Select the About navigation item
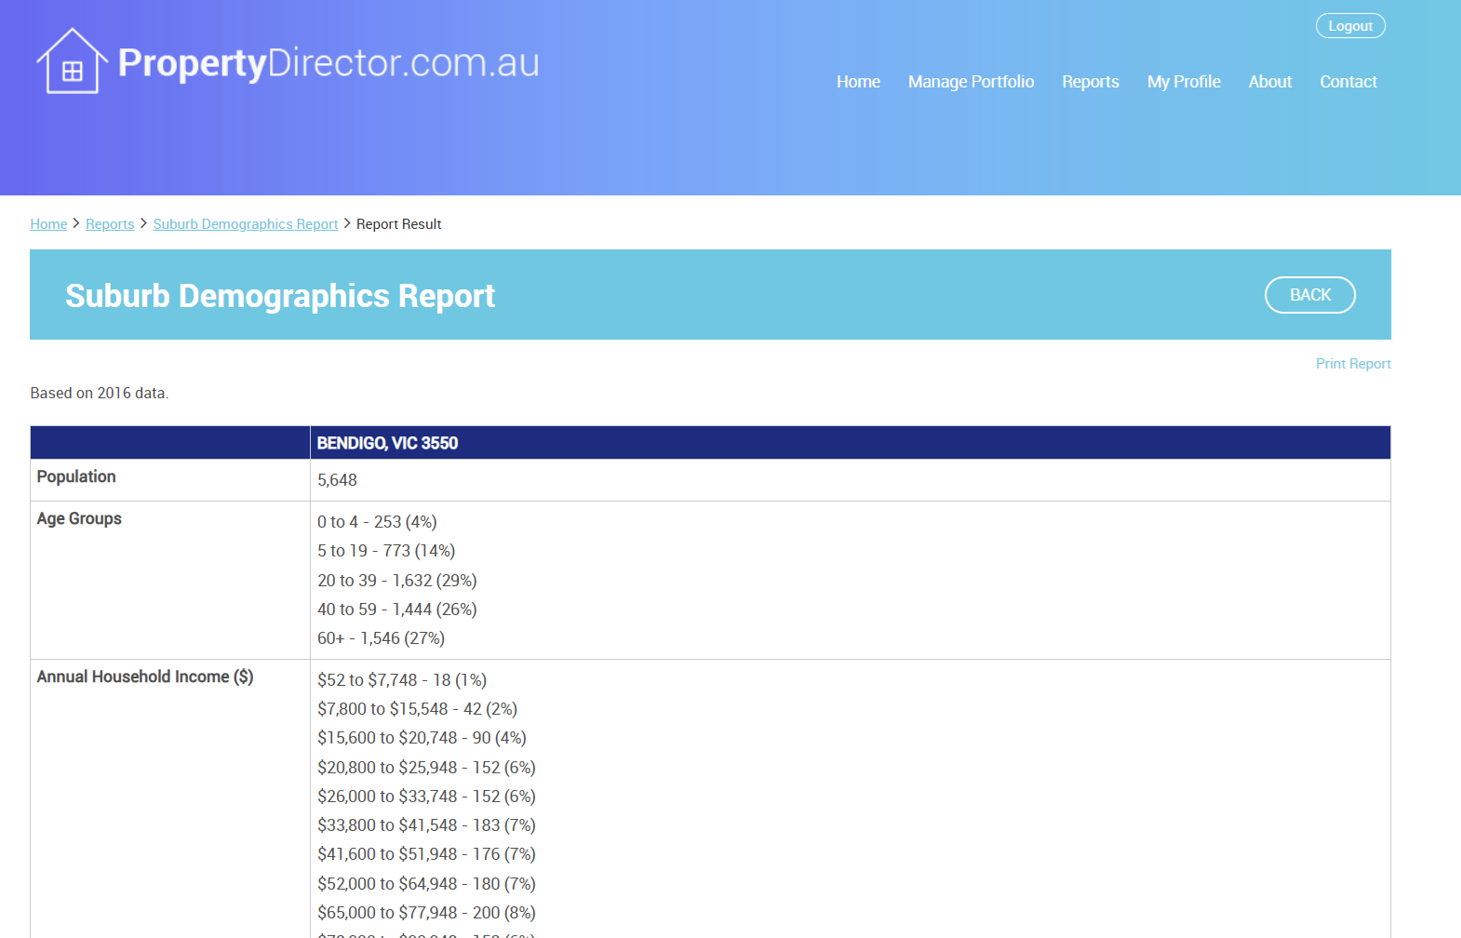This screenshot has width=1461, height=938. [1269, 82]
